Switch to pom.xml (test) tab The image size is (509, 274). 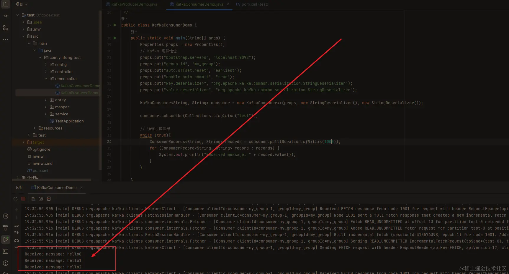pyautogui.click(x=252, y=4)
